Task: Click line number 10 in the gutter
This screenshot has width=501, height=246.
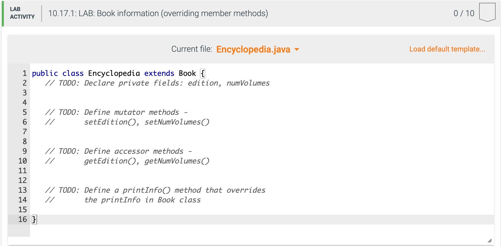Action: [22, 161]
